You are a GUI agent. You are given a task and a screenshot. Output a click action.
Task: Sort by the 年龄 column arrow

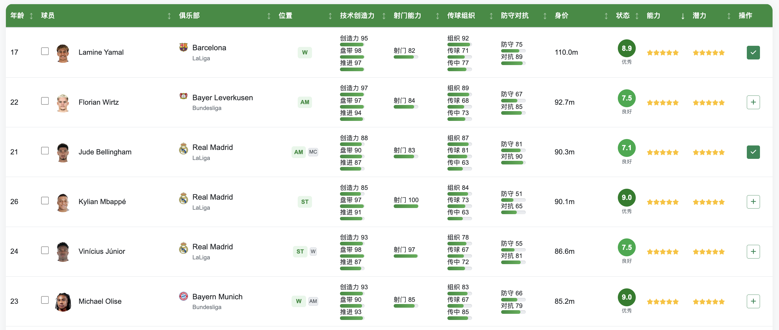pos(31,16)
